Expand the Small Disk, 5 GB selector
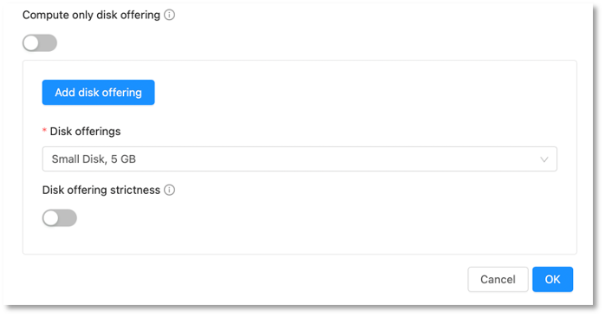Viewport: 605px width, 317px height. click(x=299, y=158)
